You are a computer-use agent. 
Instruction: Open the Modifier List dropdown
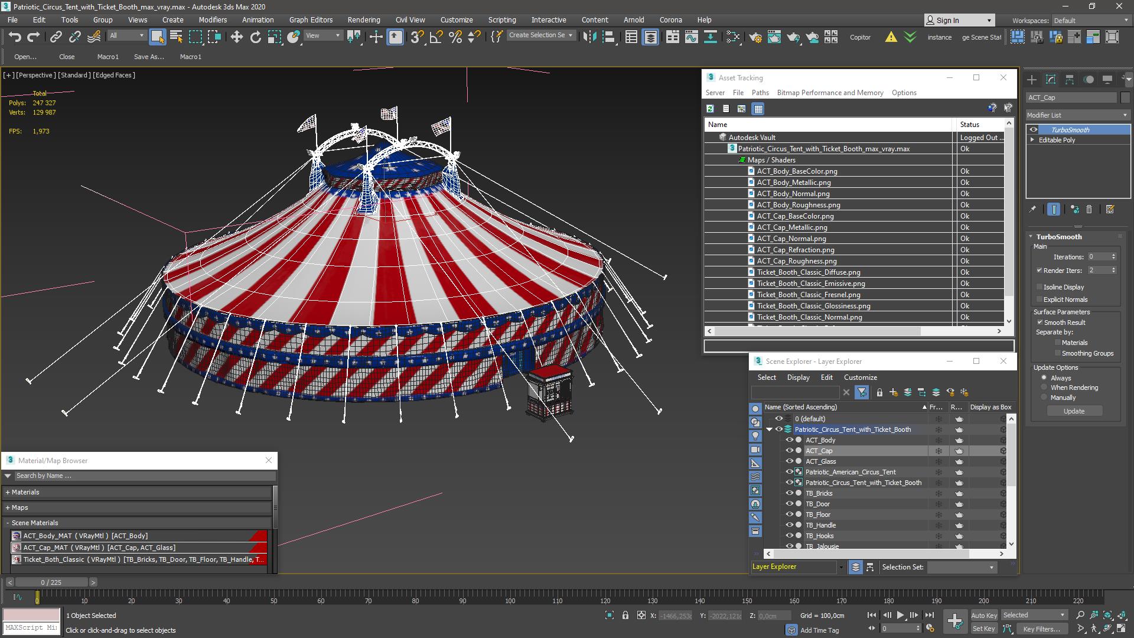click(x=1078, y=115)
